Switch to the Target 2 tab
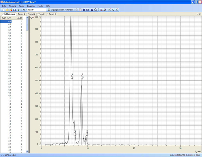Image resolution: width=202 pixels, height=157 pixels. pos(32,14)
